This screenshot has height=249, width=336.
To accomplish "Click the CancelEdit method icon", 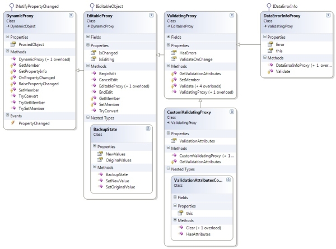I will (x=94, y=80).
